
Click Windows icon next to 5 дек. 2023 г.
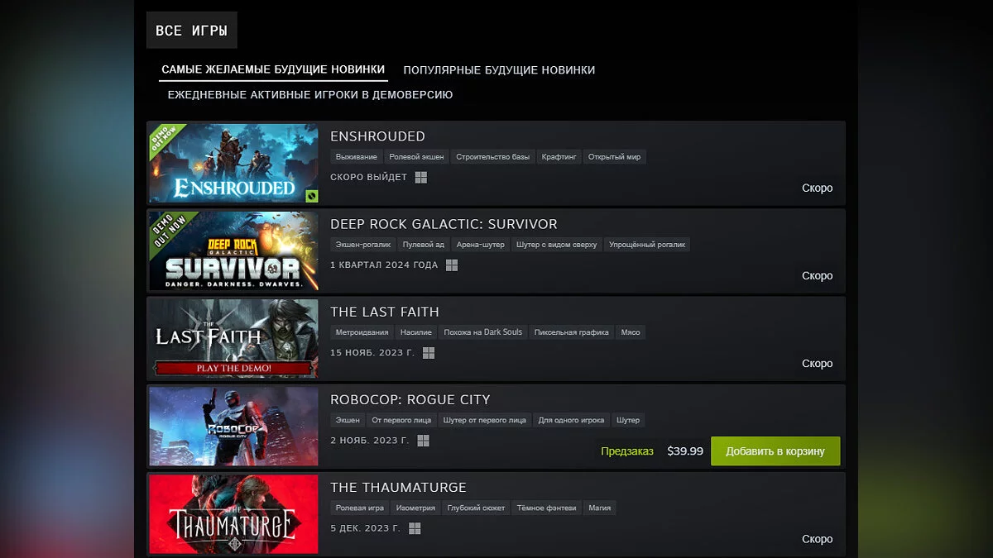pyautogui.click(x=415, y=528)
